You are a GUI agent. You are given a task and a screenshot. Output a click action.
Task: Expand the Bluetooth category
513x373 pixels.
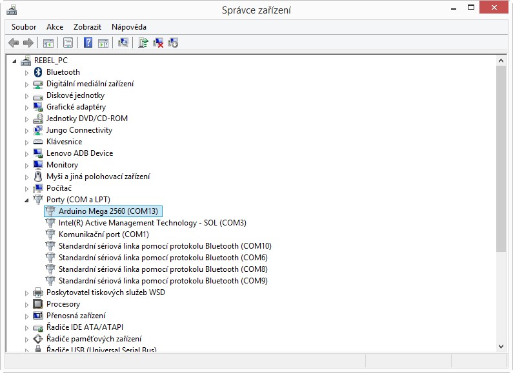point(27,72)
